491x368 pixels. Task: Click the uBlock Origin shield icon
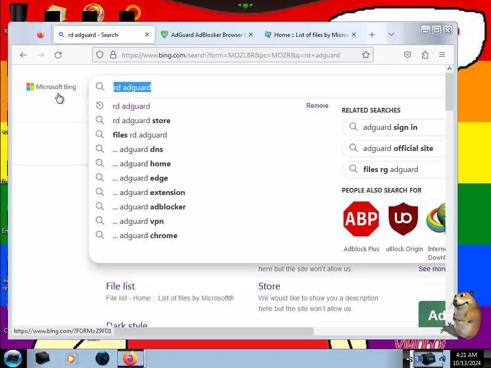point(403,218)
